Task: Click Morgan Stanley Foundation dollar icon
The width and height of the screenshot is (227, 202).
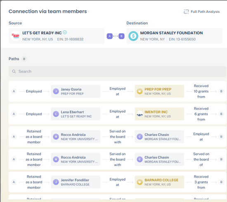Action: click(x=133, y=36)
